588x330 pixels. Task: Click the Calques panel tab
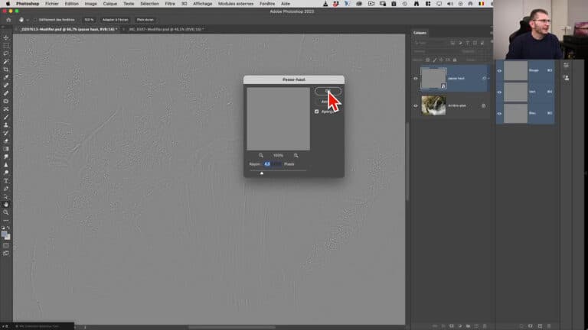(x=420, y=33)
